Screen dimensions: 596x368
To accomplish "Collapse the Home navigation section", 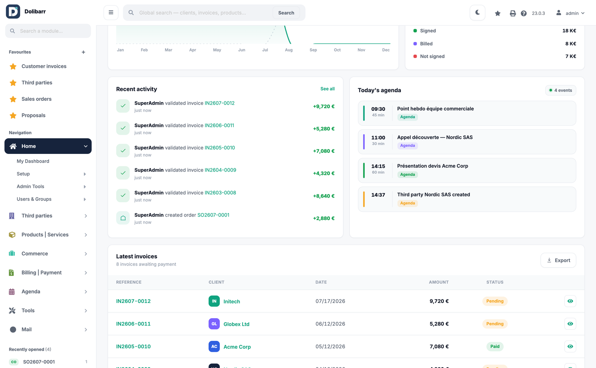I will [48, 146].
